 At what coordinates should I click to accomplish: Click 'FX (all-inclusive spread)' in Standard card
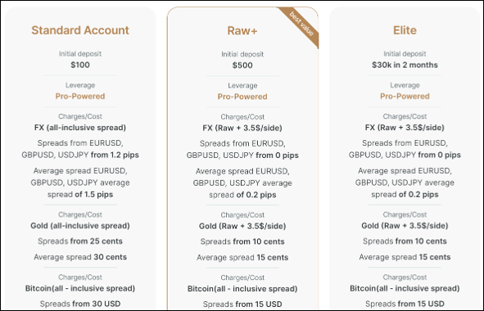coord(80,128)
